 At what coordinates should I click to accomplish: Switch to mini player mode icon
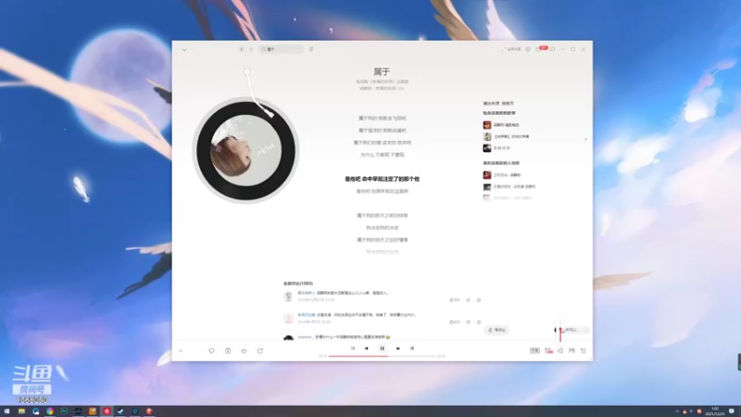pyautogui.click(x=552, y=49)
